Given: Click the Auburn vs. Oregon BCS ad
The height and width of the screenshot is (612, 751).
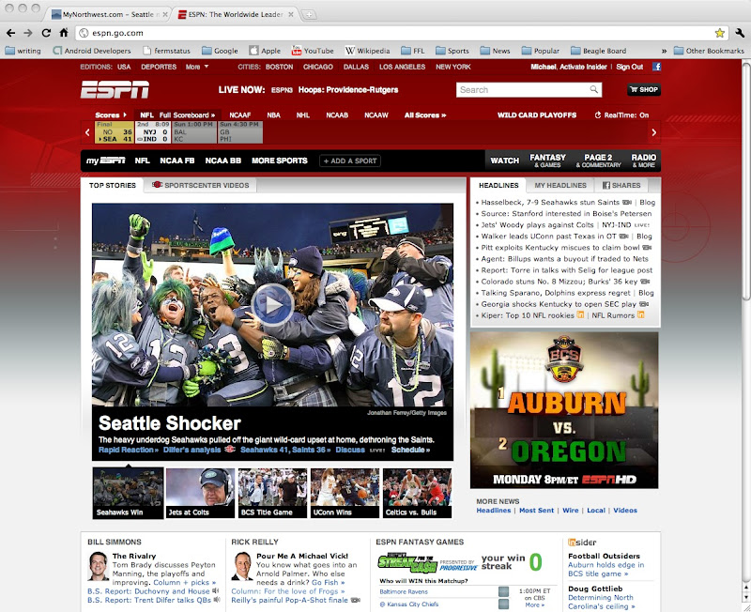Looking at the screenshot, I should point(564,410).
